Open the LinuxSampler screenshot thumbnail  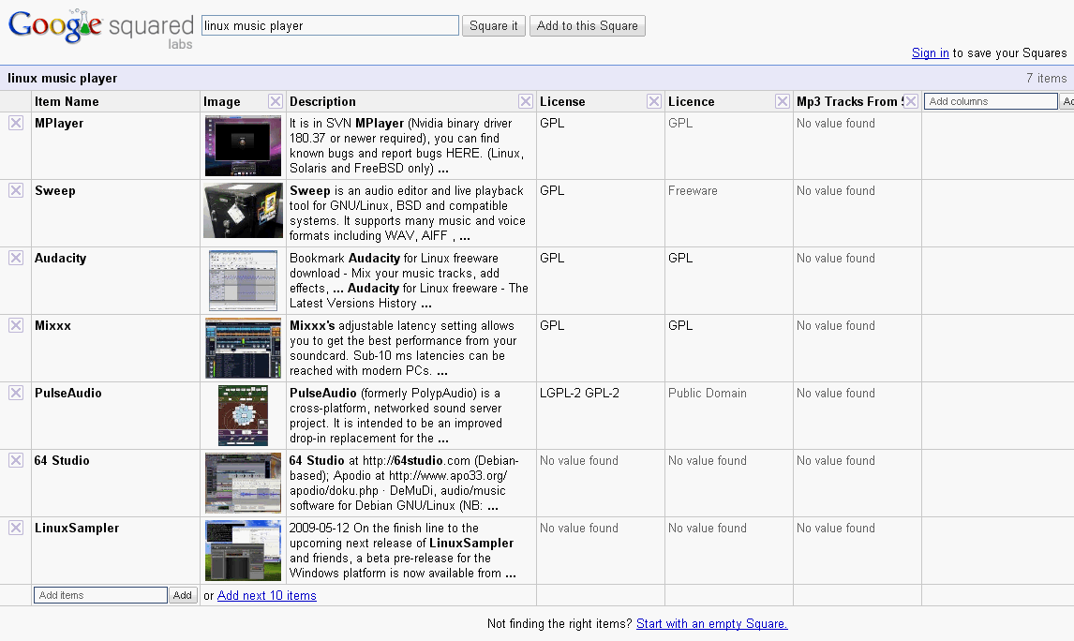click(243, 551)
